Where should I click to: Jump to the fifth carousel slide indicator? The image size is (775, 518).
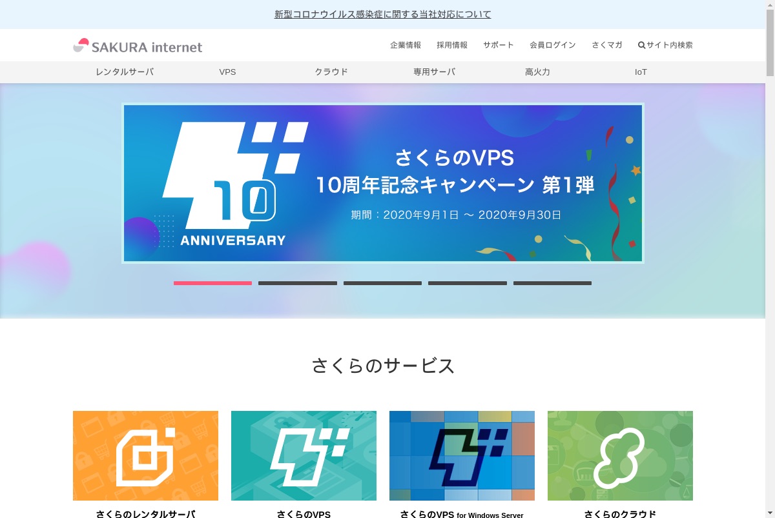coord(552,283)
